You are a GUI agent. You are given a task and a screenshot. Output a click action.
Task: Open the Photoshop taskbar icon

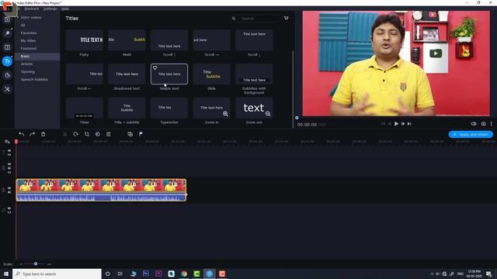pos(146,274)
